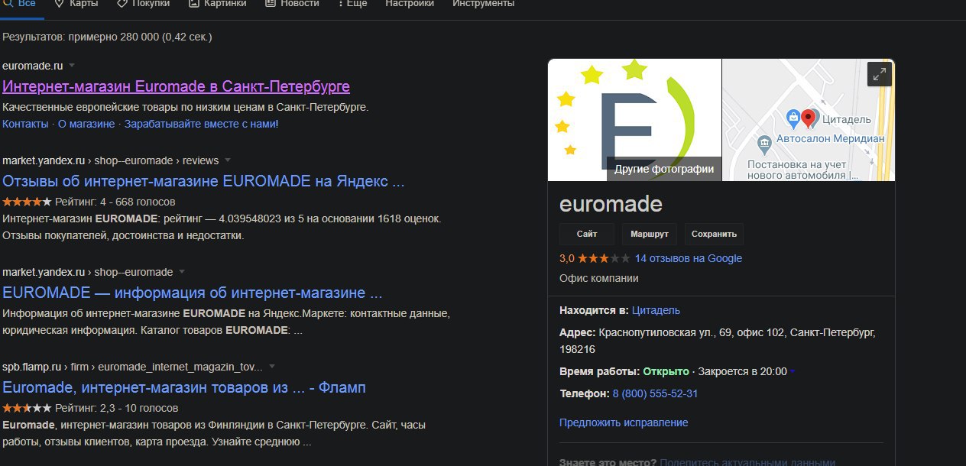Image resolution: width=966 pixels, height=466 pixels.
Task: Click the red location pin on the map
Action: tap(809, 118)
